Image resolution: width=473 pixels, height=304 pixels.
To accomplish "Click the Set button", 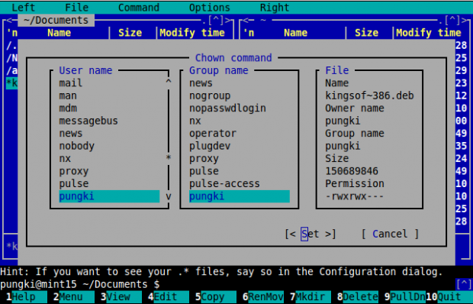I will pos(311,234).
